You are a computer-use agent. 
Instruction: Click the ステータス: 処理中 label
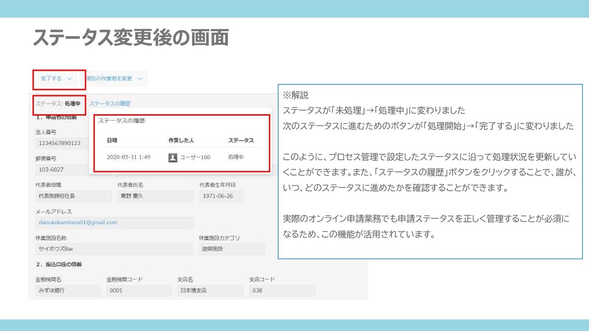pos(58,104)
